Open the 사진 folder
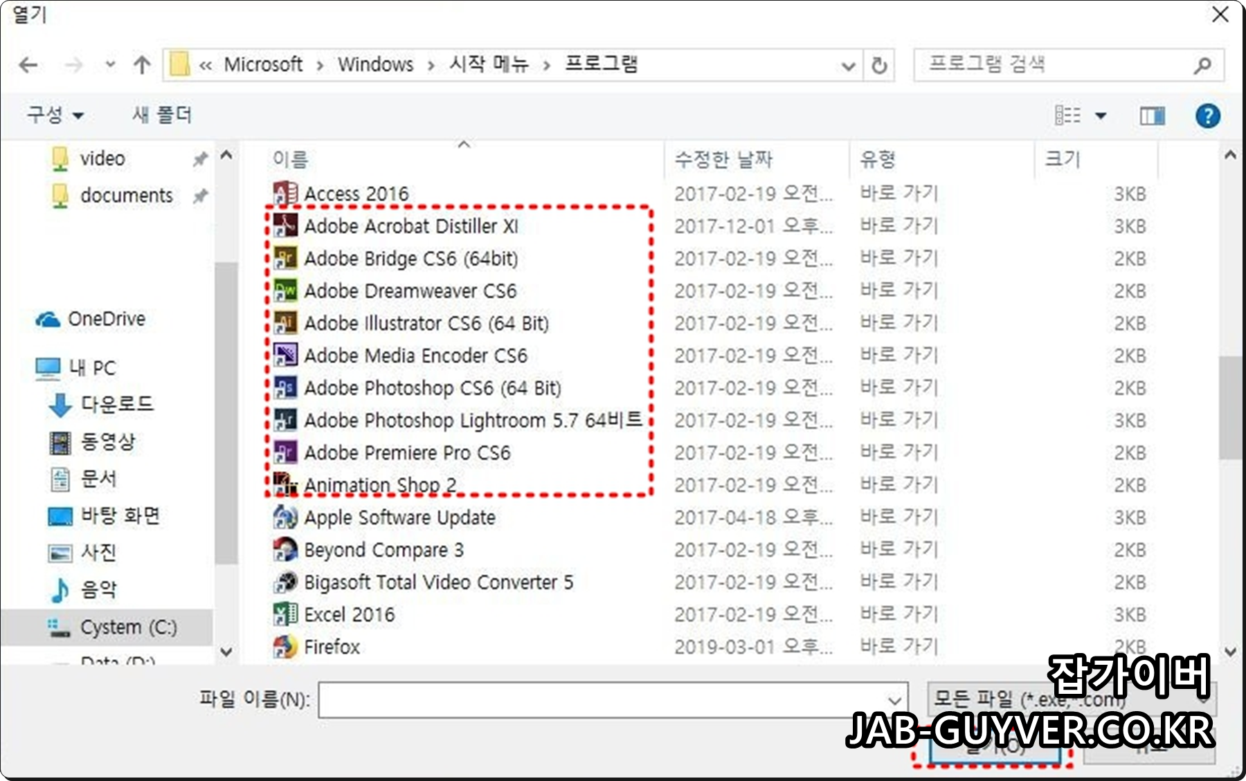The width and height of the screenshot is (1246, 781). (x=82, y=553)
